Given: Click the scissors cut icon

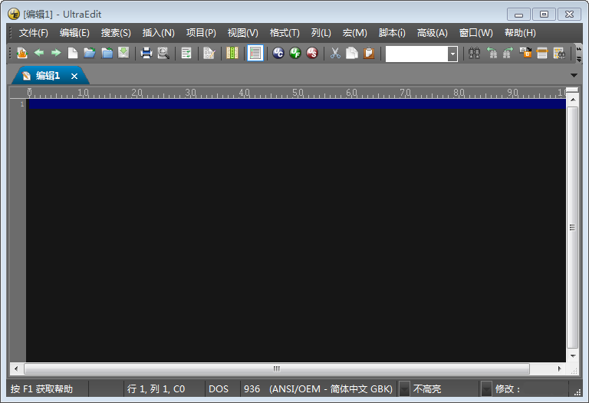Looking at the screenshot, I should click(335, 53).
